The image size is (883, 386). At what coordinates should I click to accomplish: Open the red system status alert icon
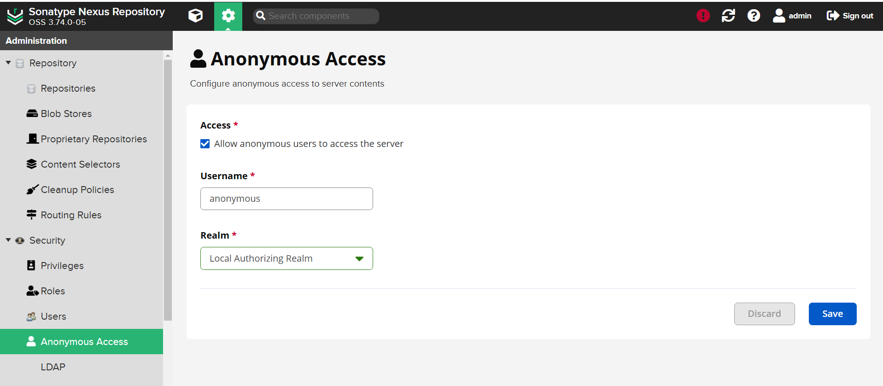click(x=703, y=16)
